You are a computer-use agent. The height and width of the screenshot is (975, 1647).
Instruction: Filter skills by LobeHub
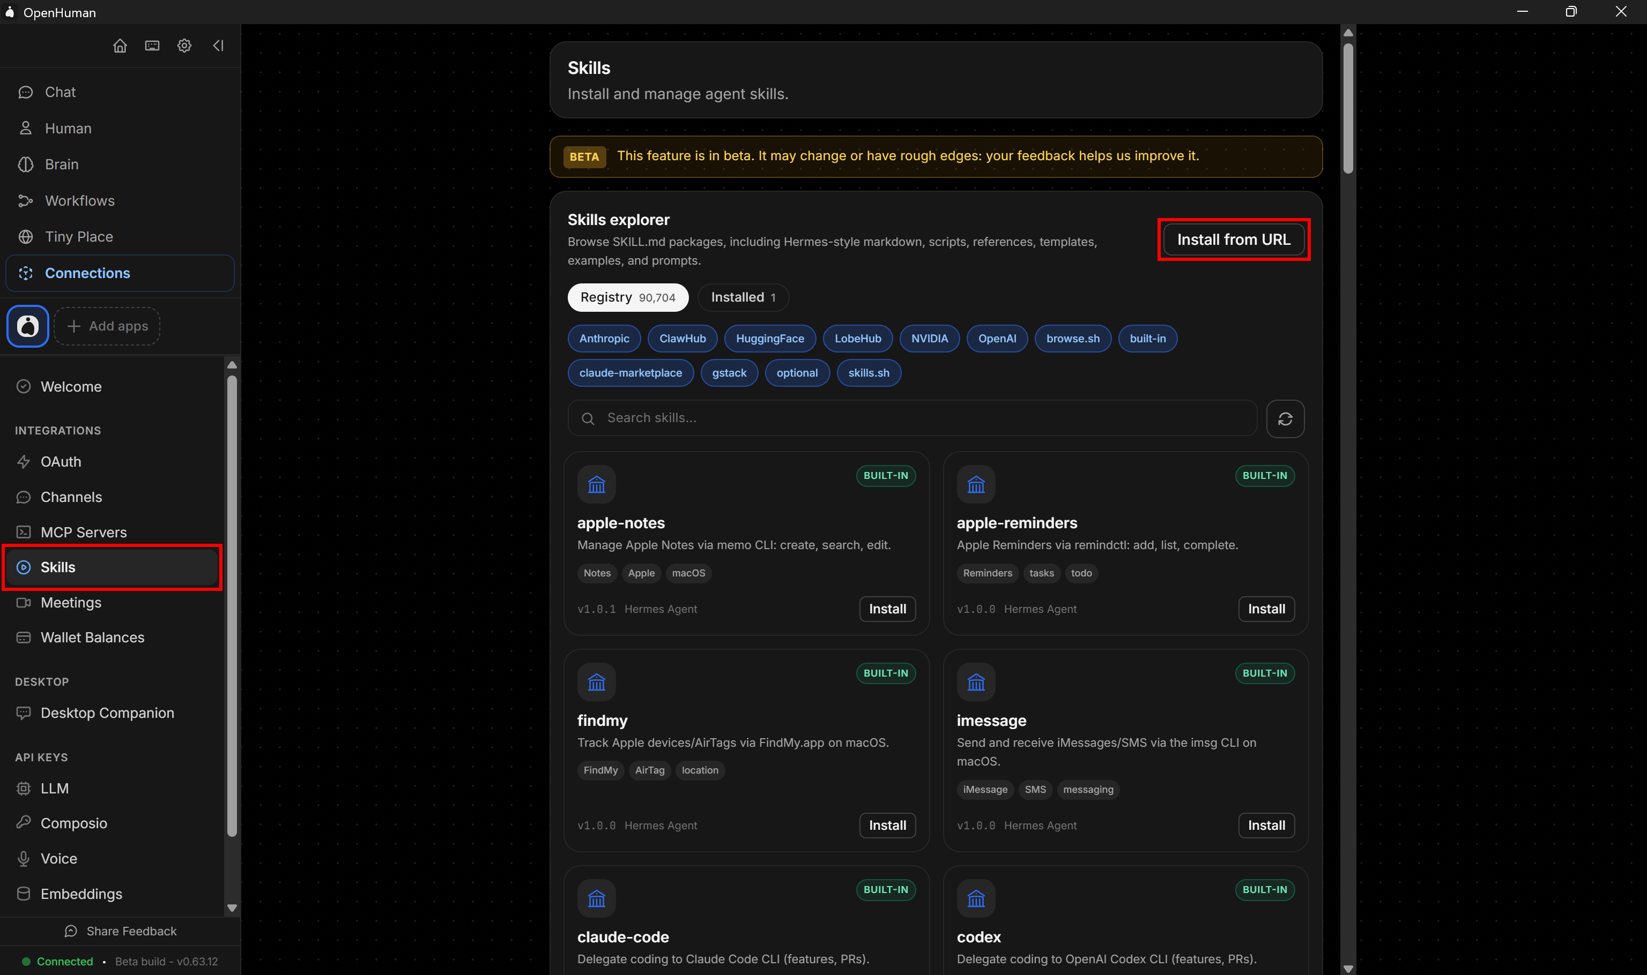858,339
